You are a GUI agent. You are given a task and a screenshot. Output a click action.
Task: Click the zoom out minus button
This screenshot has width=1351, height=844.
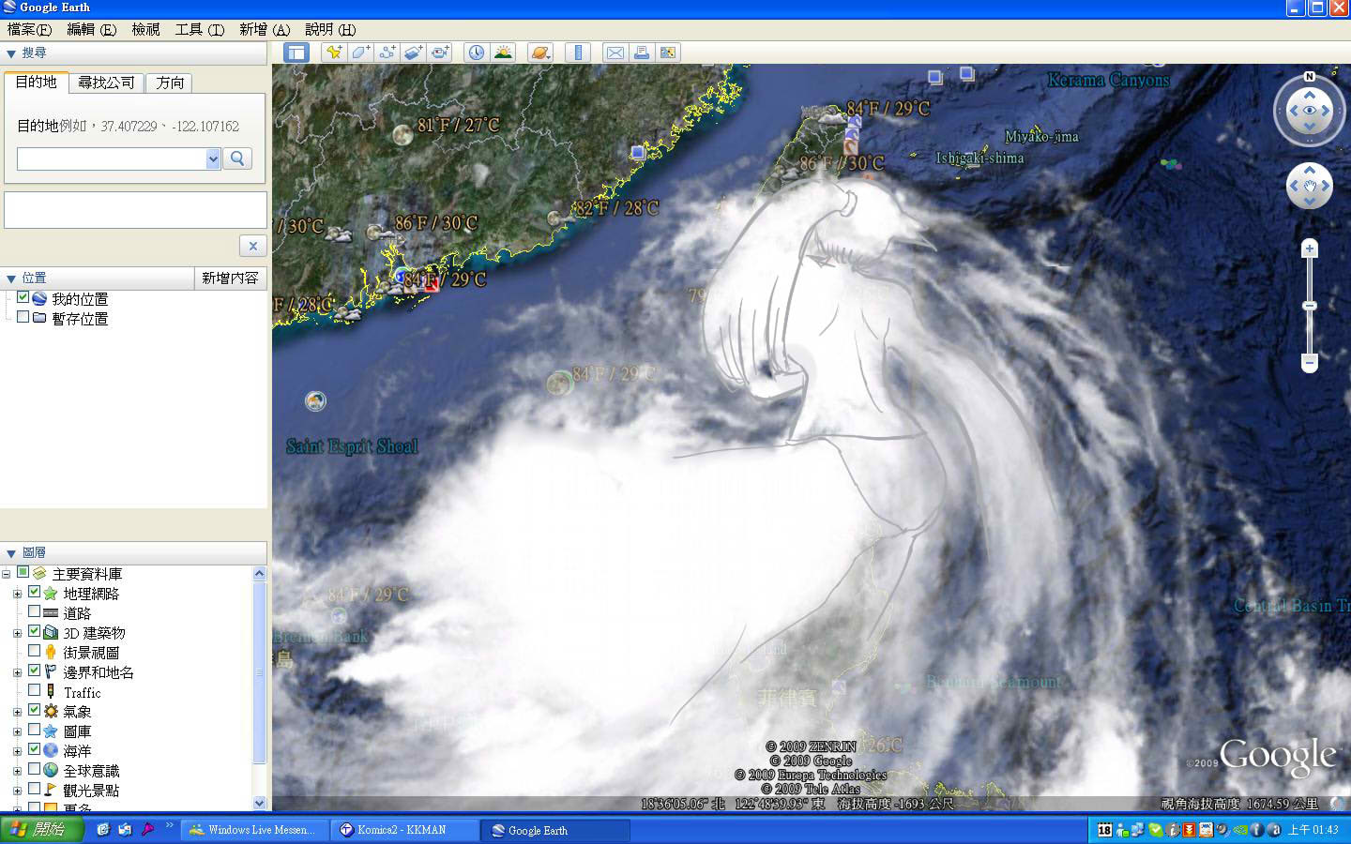point(1310,362)
